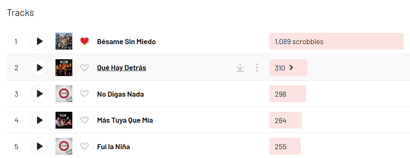
Task: Toggle heart for Más Tuya Que Mía
Action: point(85,120)
